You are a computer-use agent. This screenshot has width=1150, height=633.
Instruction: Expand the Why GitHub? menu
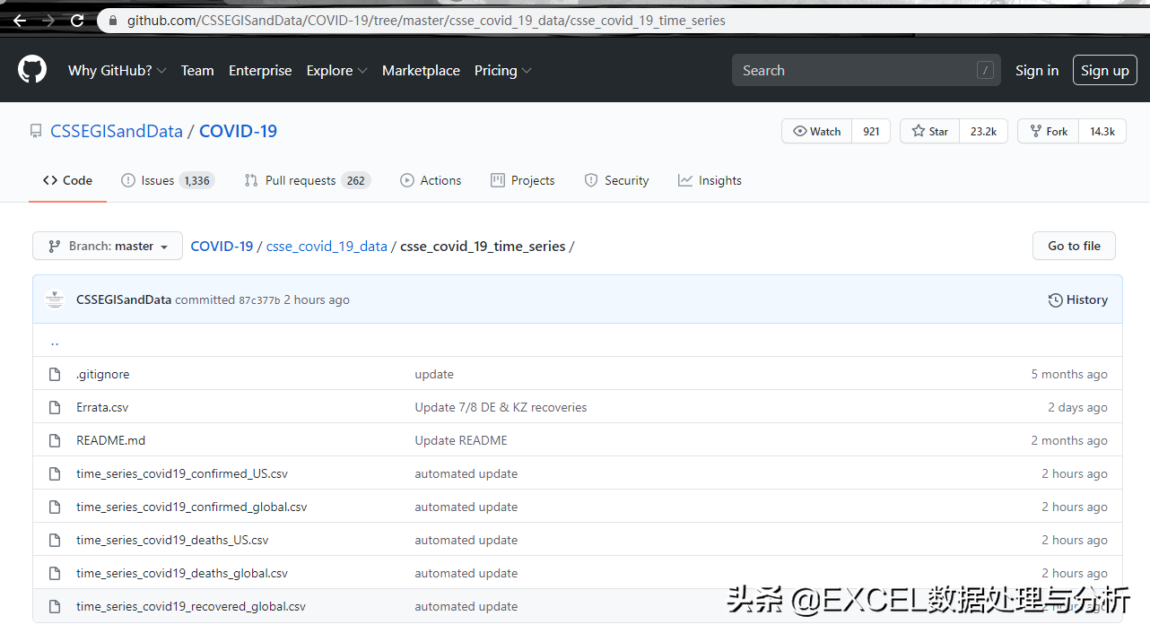click(x=118, y=71)
